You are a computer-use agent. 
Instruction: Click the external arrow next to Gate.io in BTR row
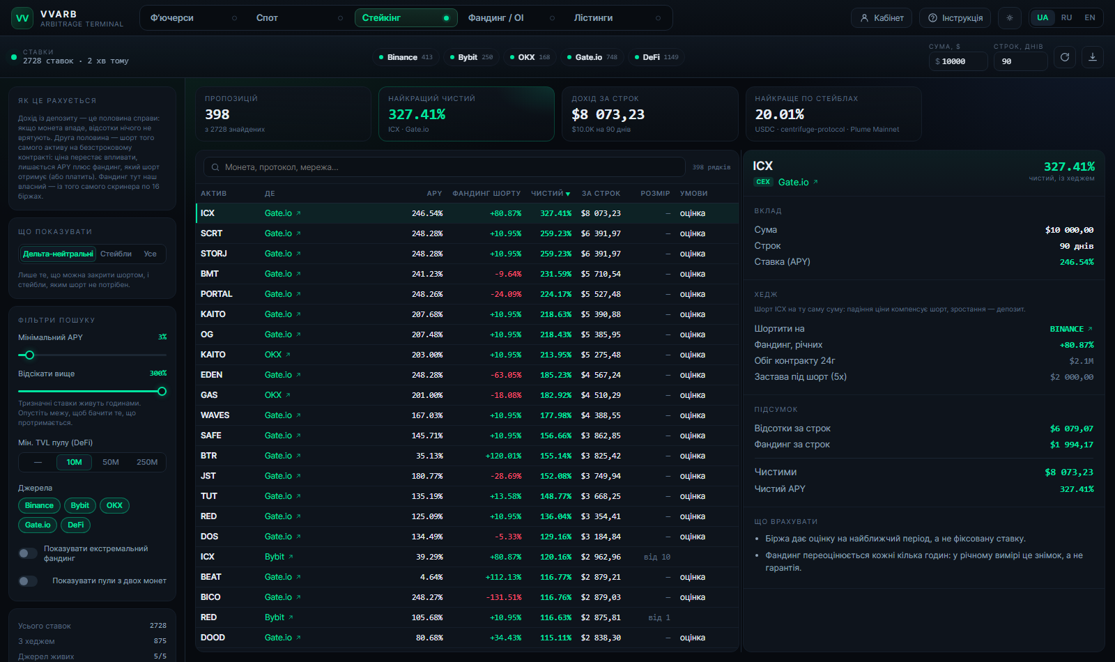[298, 456]
